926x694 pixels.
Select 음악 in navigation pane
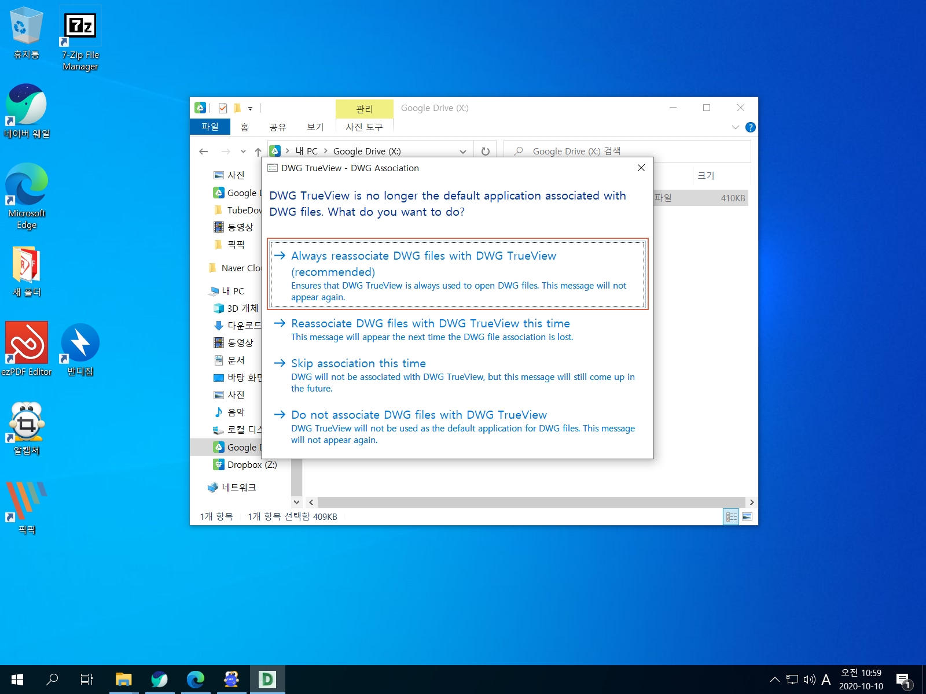pos(230,412)
